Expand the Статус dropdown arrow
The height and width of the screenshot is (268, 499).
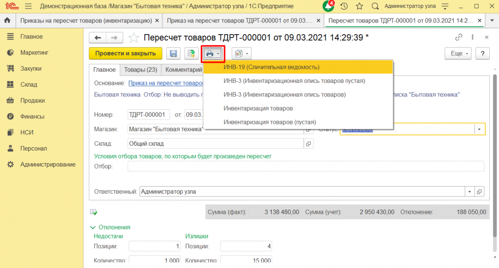coord(479,130)
